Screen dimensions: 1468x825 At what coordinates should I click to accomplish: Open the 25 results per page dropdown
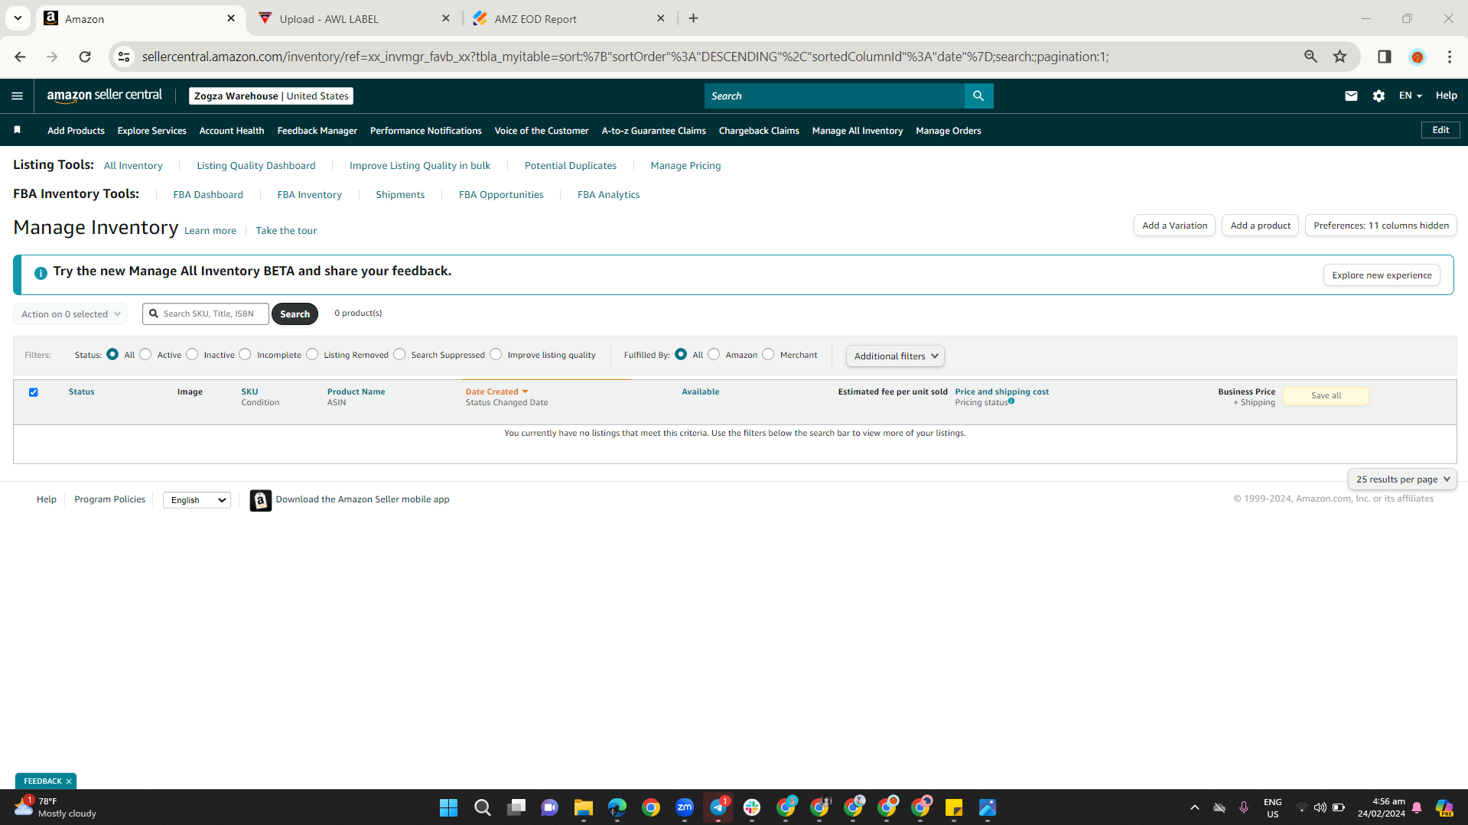tap(1402, 479)
